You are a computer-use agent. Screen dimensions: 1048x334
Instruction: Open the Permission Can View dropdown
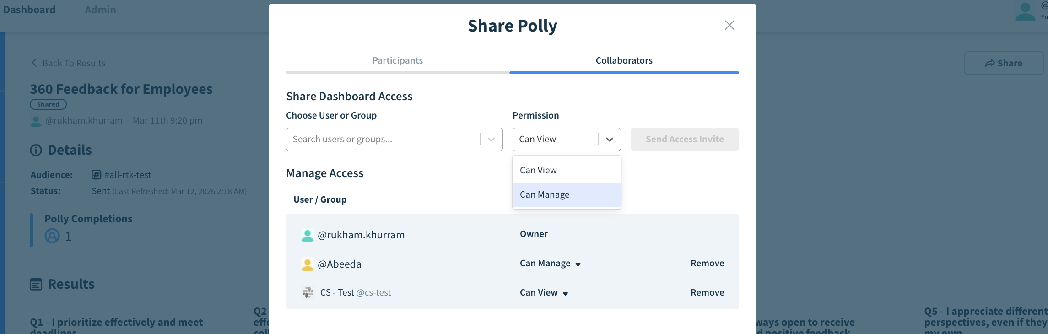pos(566,139)
